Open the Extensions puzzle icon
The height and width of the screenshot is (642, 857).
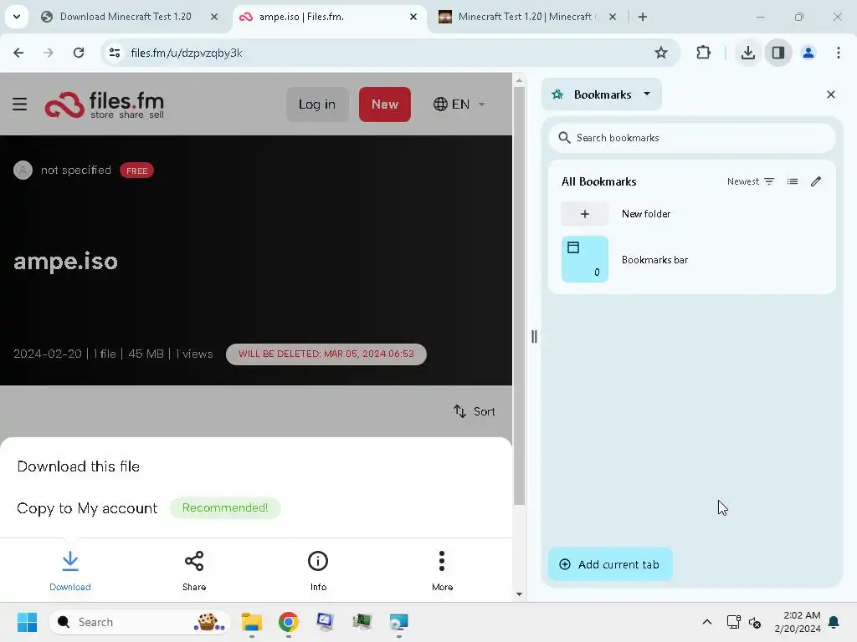point(703,53)
